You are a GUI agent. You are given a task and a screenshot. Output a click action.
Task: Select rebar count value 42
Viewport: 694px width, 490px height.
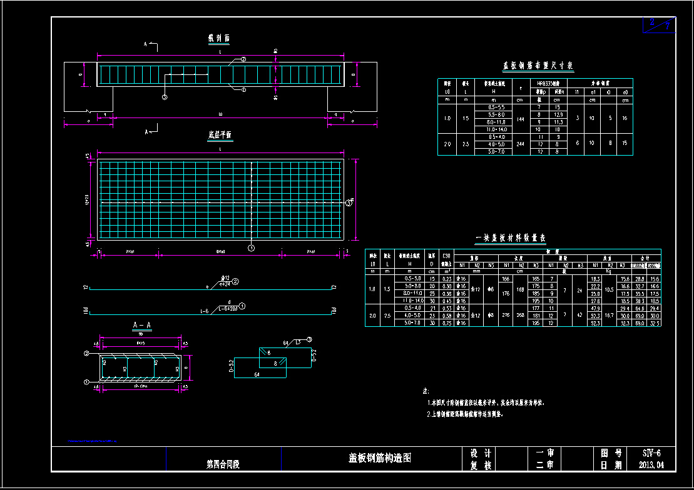coord(579,316)
